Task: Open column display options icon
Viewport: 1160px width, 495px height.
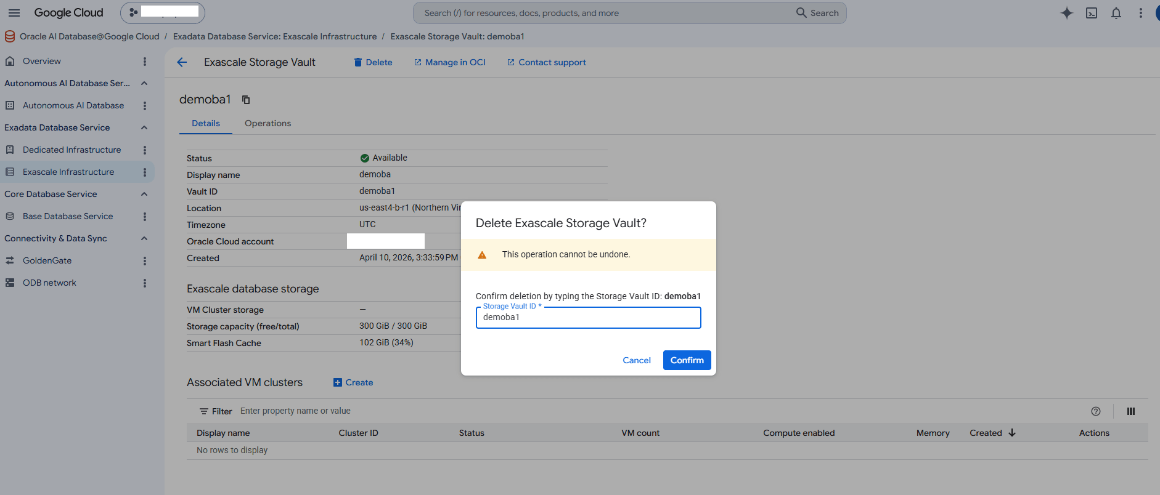Action: tap(1131, 411)
